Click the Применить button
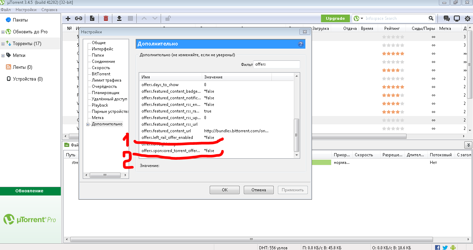 point(293,190)
